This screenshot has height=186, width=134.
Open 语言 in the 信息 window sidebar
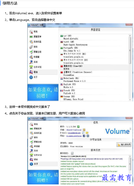pos(43,159)
